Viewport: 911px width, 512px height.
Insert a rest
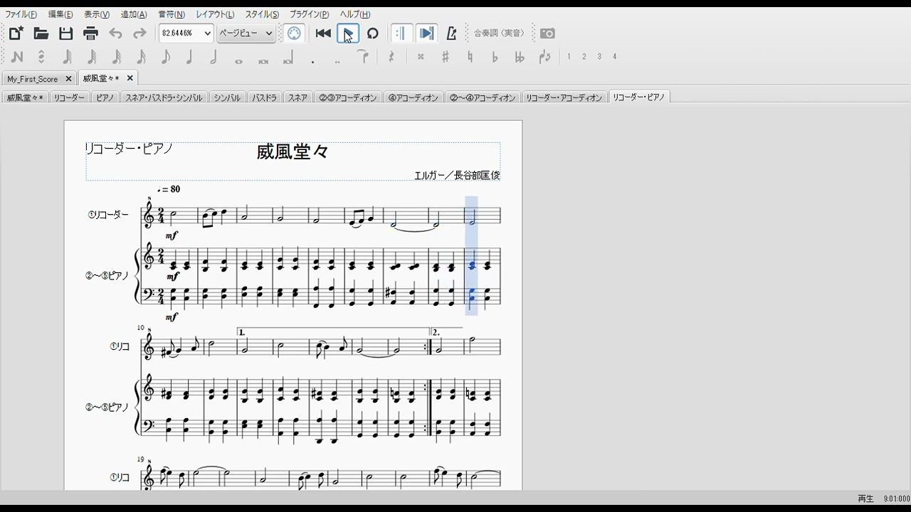click(391, 57)
